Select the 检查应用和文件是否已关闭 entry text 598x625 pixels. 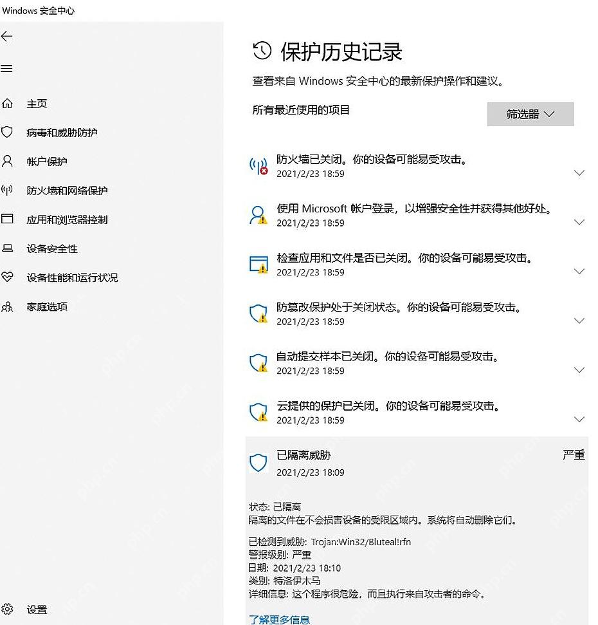point(405,258)
